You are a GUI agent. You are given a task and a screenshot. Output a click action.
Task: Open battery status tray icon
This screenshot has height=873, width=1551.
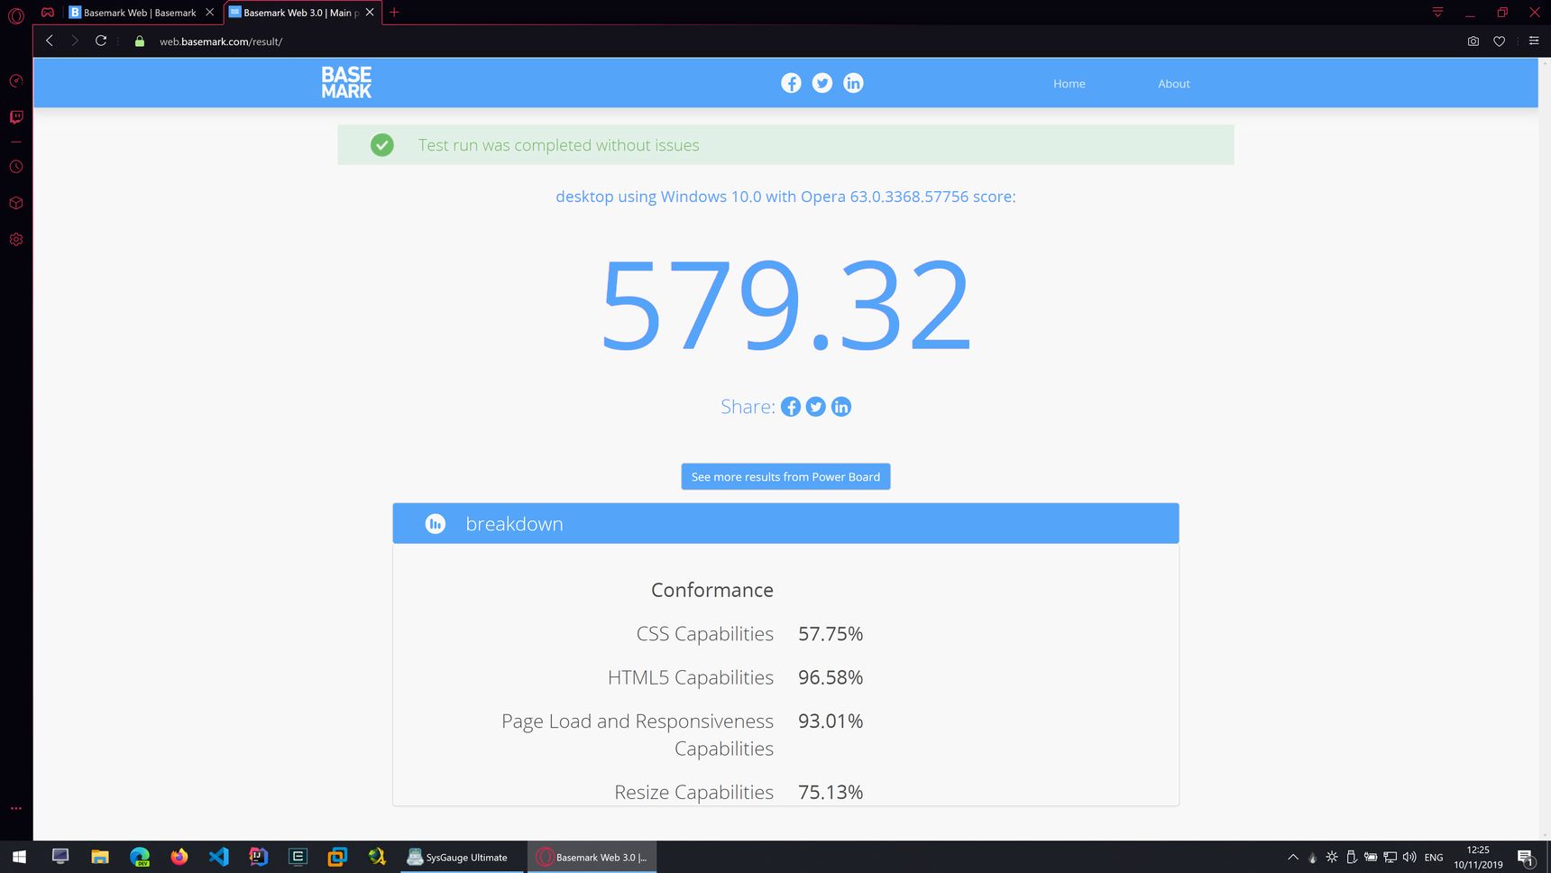1371,857
